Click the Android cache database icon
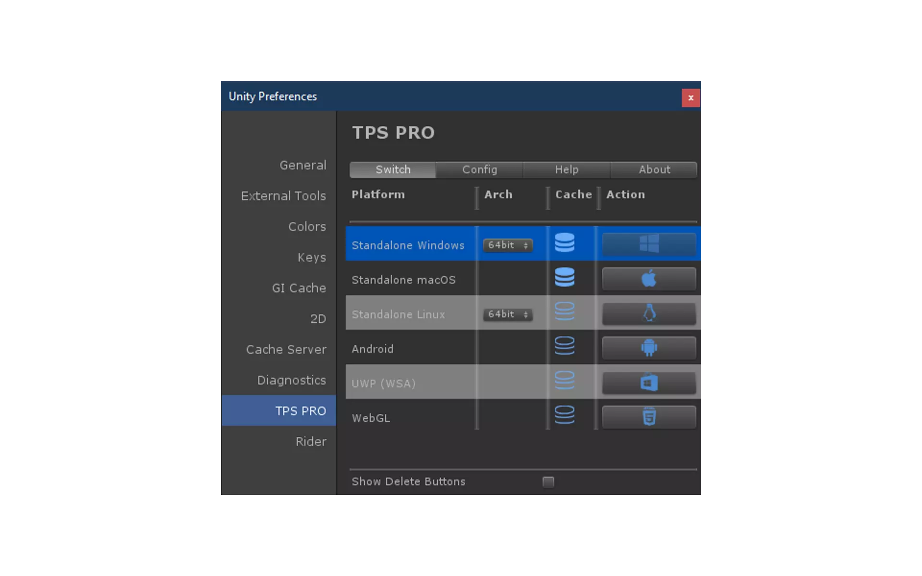 pyautogui.click(x=564, y=347)
